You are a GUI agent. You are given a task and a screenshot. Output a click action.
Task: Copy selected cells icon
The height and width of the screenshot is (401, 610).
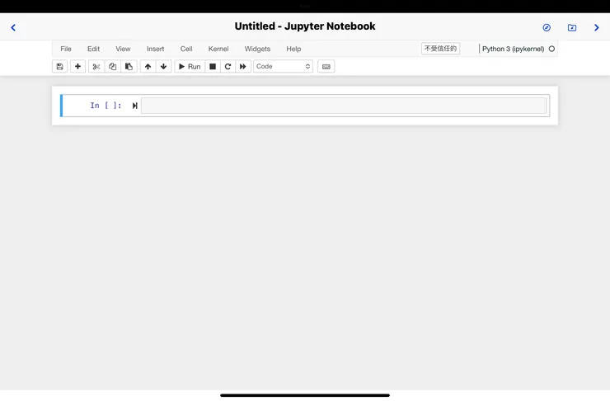coord(112,67)
